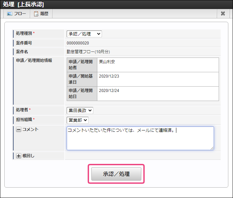Click the 申請/処理開始日 date 2020/12/24
Screen dimensions: 233x198
coord(109,90)
